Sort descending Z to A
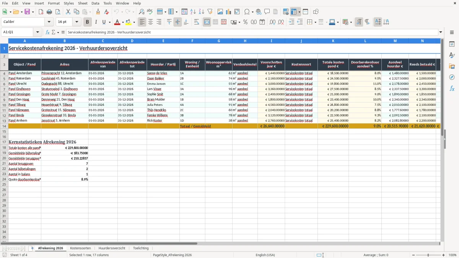459x258 pixels. [202, 12]
